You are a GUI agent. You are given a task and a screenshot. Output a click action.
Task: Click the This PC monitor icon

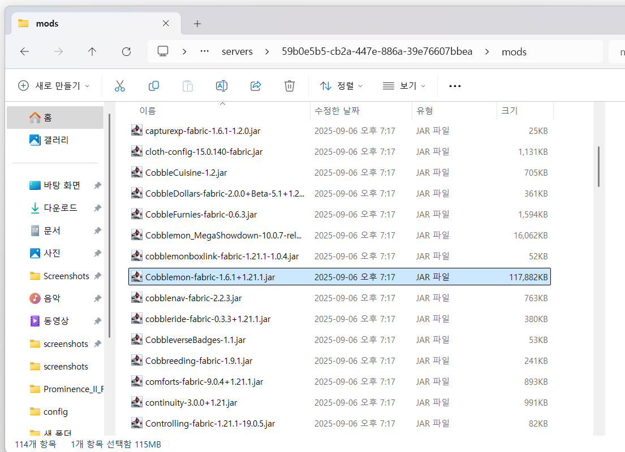[x=163, y=51]
